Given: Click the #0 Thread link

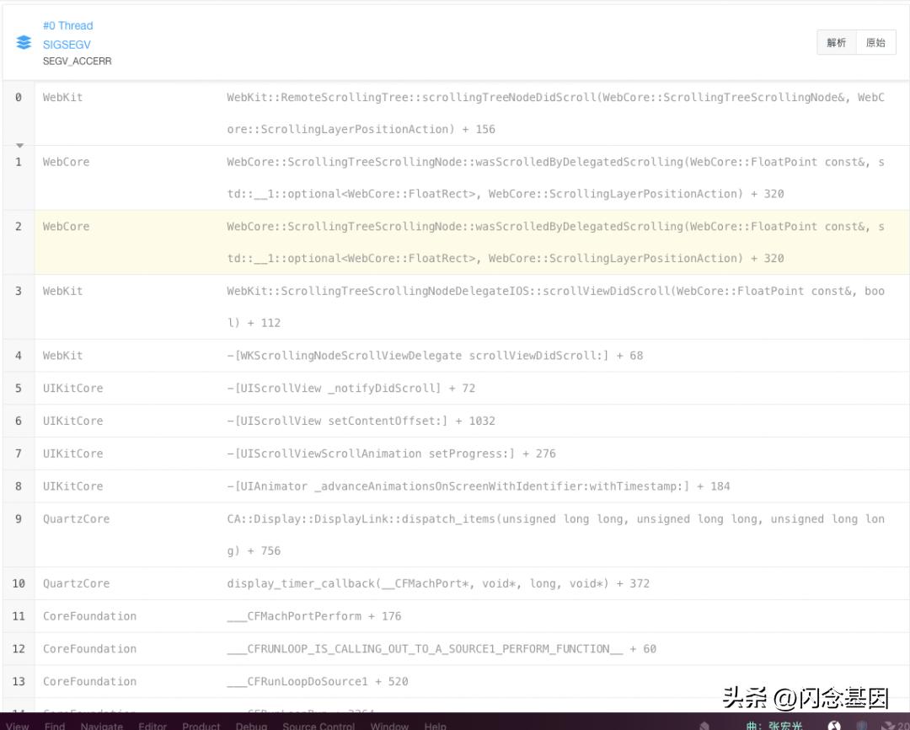Looking at the screenshot, I should pos(67,25).
